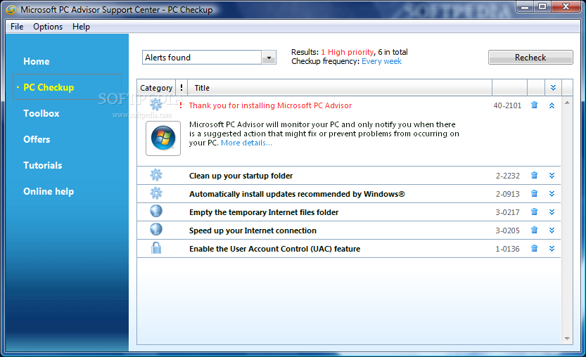Image resolution: width=586 pixels, height=357 pixels.
Task: Click gear icon of the Thank you alert
Action: click(156, 104)
